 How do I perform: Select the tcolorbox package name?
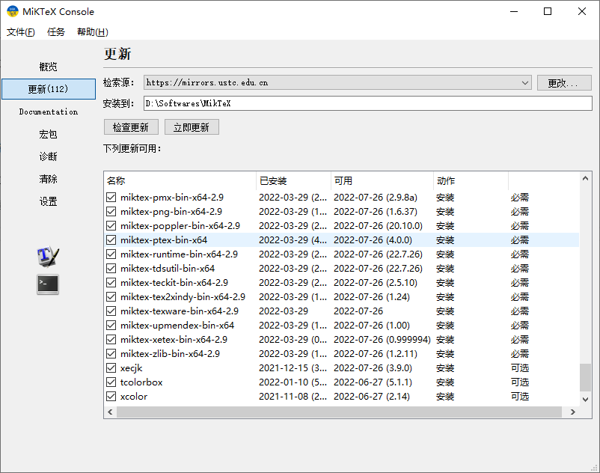tap(141, 382)
